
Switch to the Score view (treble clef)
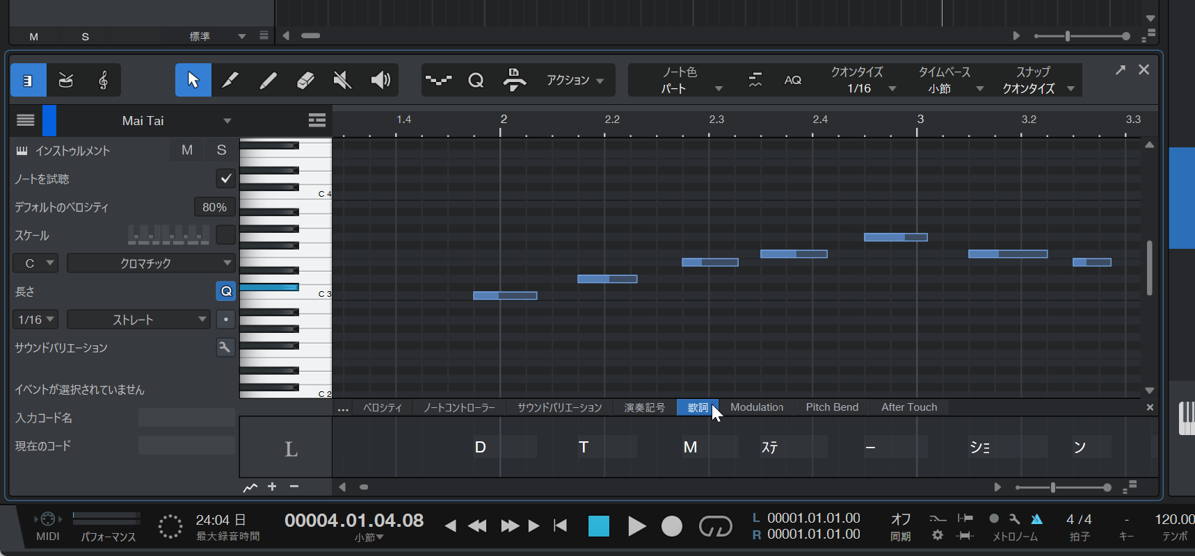click(103, 81)
